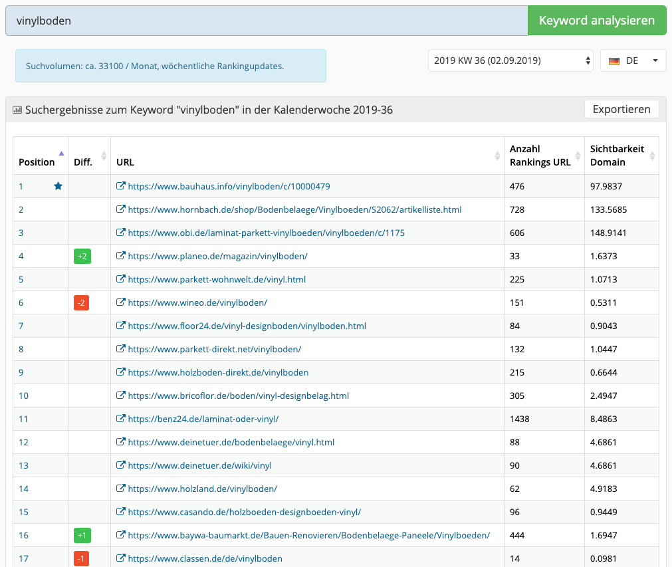
Task: Click the star icon at position 1
Action: (58, 186)
